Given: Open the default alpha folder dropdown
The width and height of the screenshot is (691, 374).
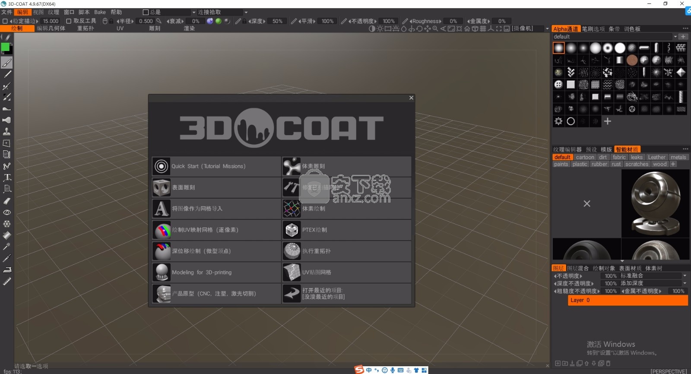Looking at the screenshot, I should pyautogui.click(x=675, y=37).
